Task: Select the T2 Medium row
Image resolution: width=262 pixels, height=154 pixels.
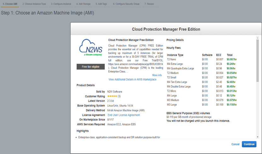Action: point(202,73)
